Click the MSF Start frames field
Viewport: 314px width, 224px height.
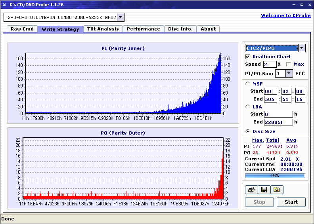tap(300, 91)
